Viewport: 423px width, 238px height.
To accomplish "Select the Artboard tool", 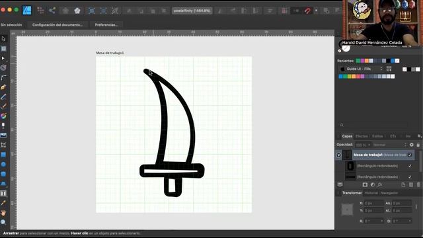I will [x=3, y=48].
